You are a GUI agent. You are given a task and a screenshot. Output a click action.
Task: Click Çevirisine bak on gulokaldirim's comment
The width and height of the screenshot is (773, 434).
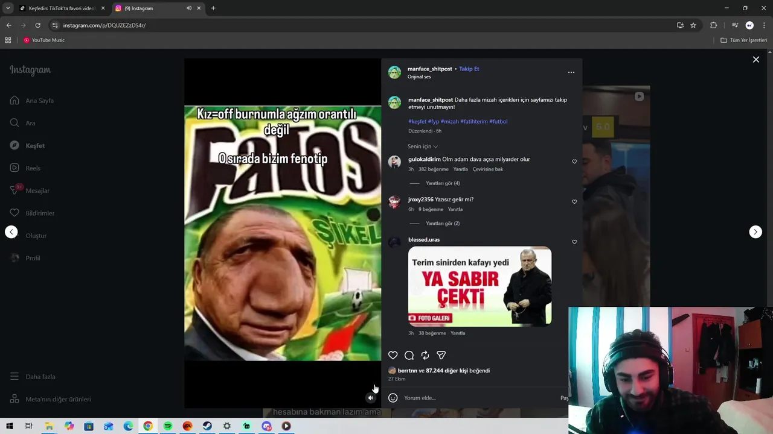click(x=488, y=169)
